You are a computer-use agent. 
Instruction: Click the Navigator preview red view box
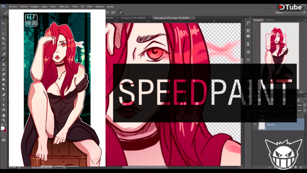[276, 40]
